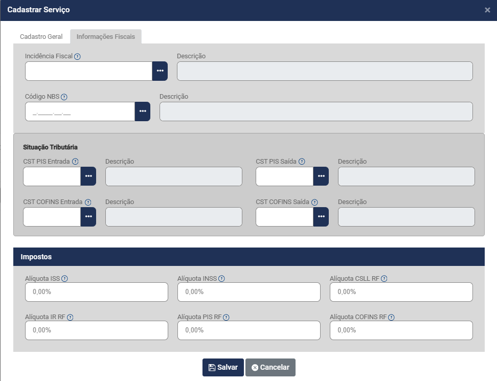The height and width of the screenshot is (381, 497).
Task: Click the help icon beside Alíquota ISS
Action: click(x=65, y=279)
